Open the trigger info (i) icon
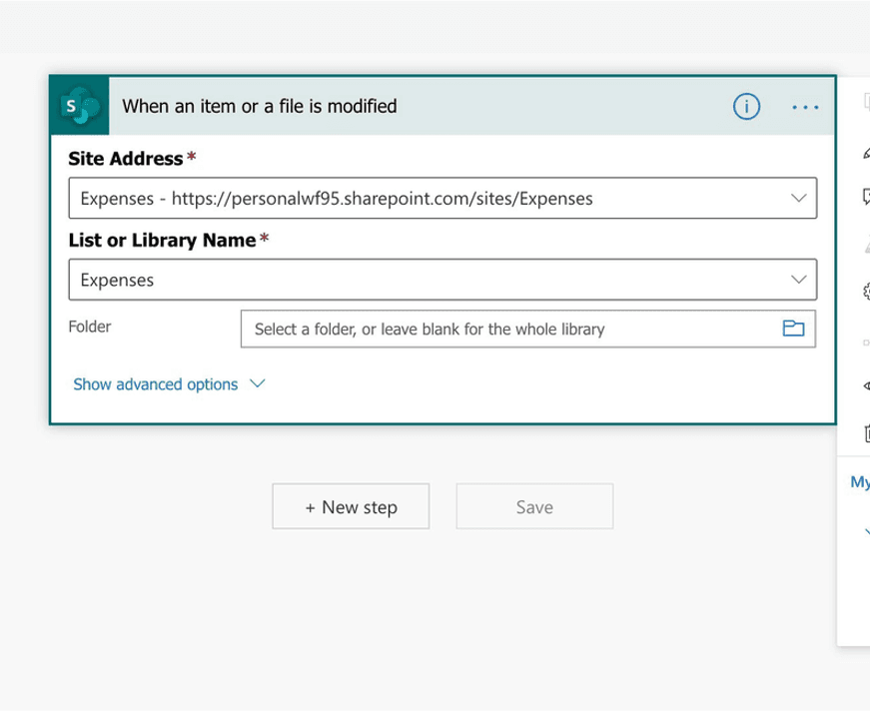Image resolution: width=870 pixels, height=711 pixels. point(746,106)
